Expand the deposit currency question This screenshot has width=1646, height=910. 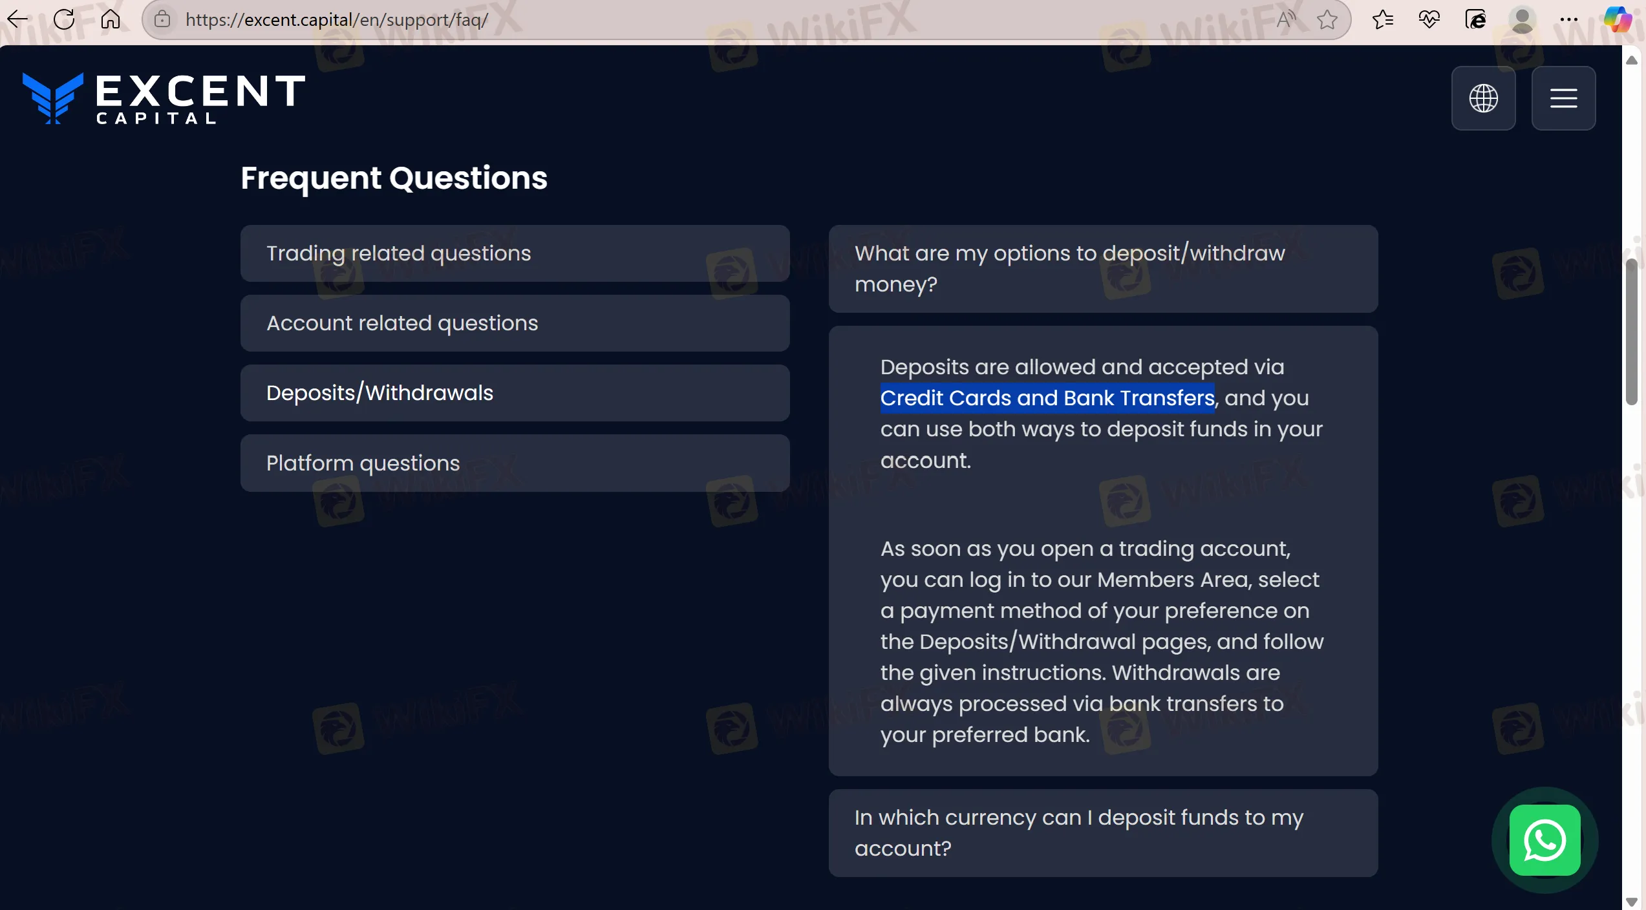(1103, 832)
